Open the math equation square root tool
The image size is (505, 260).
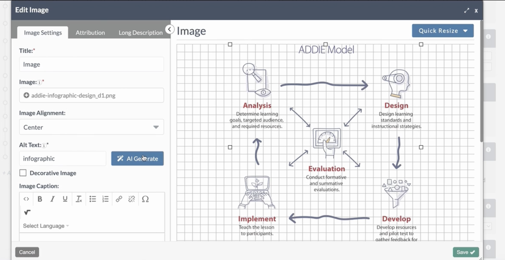tap(27, 212)
